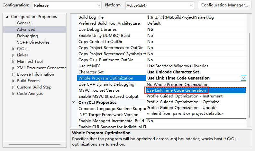Click the property grid vertical scrollbar
This screenshot has height=151, width=255.
249,75
